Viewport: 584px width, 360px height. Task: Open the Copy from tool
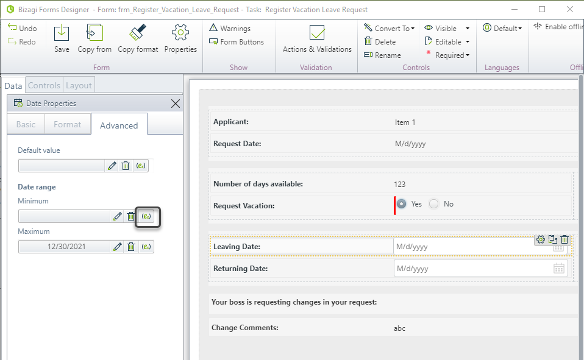coord(94,38)
